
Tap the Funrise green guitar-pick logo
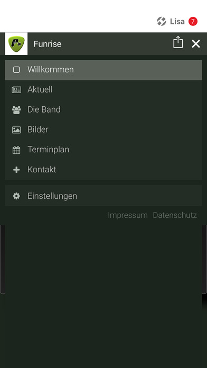coord(16,44)
